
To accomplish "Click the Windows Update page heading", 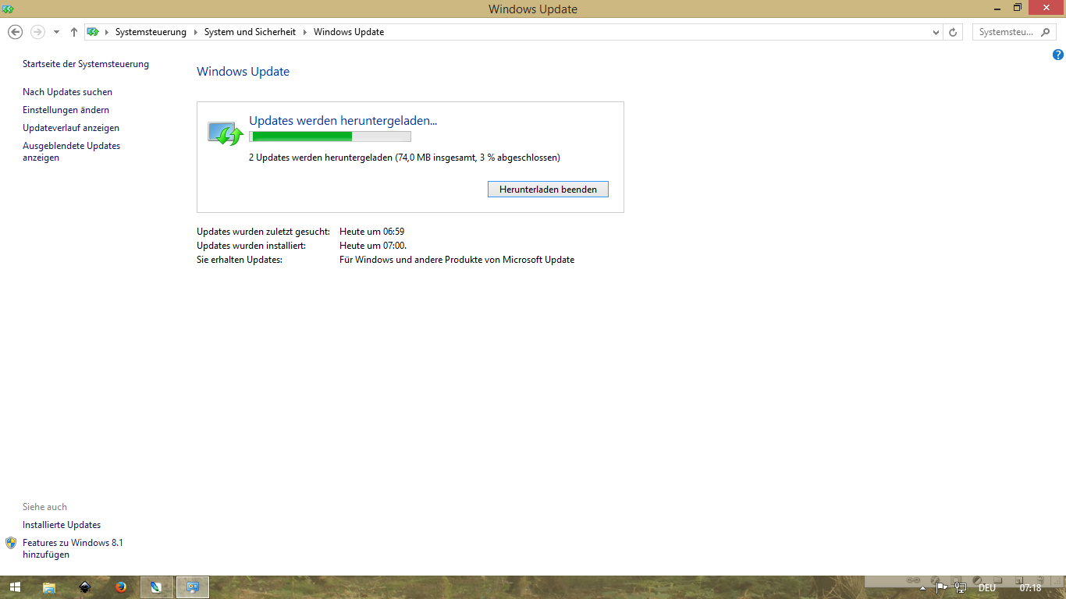I will tap(243, 72).
